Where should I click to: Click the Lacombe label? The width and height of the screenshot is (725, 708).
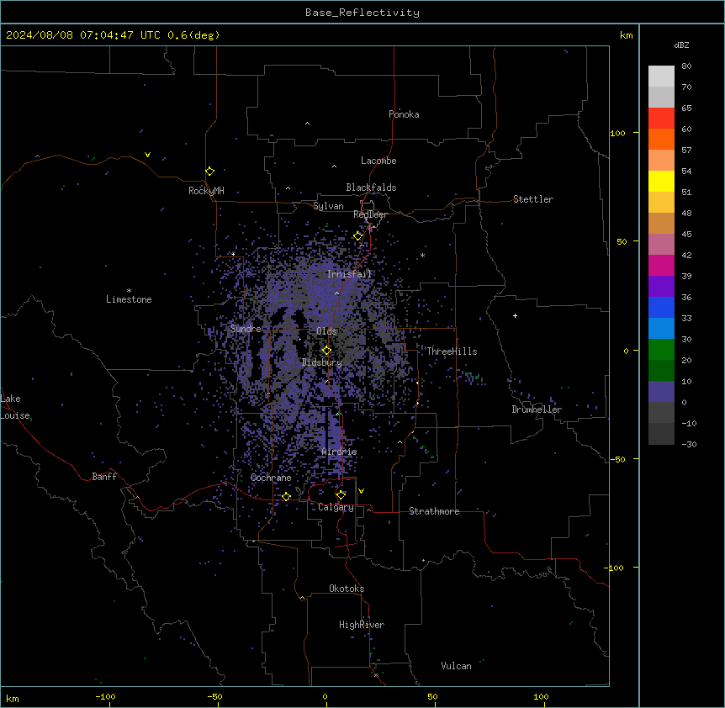pyautogui.click(x=378, y=161)
